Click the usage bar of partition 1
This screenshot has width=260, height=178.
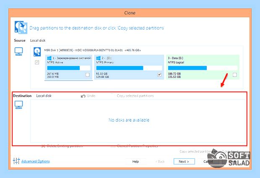pos(69,68)
